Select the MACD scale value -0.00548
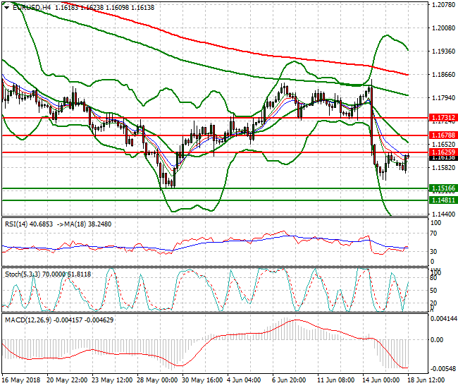The width and height of the screenshot is (458, 388). (443, 368)
